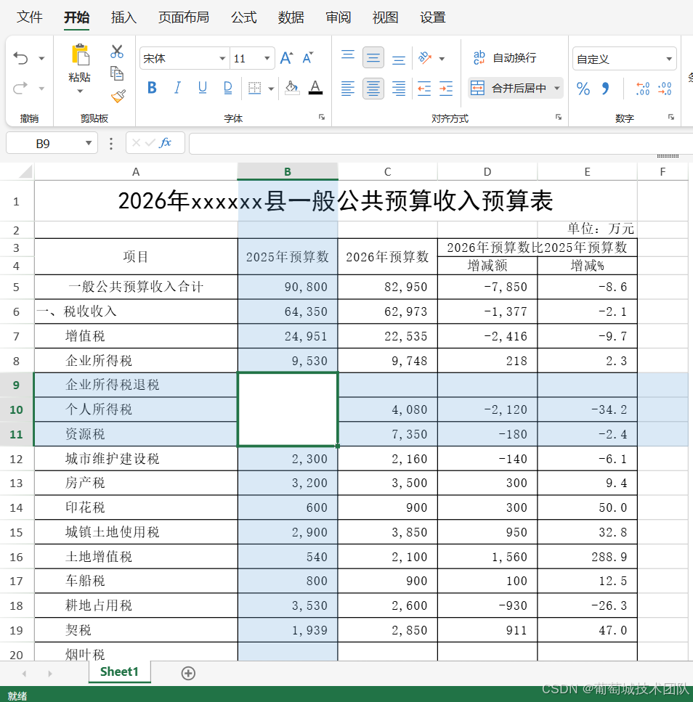The image size is (693, 702).
Task: Switch to the 设置 tab
Action: [433, 17]
